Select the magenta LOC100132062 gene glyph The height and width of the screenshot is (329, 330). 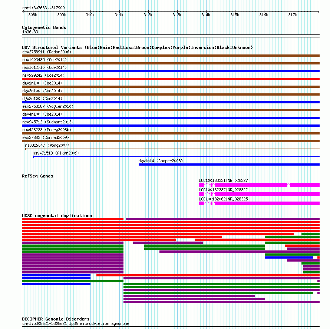point(259,203)
